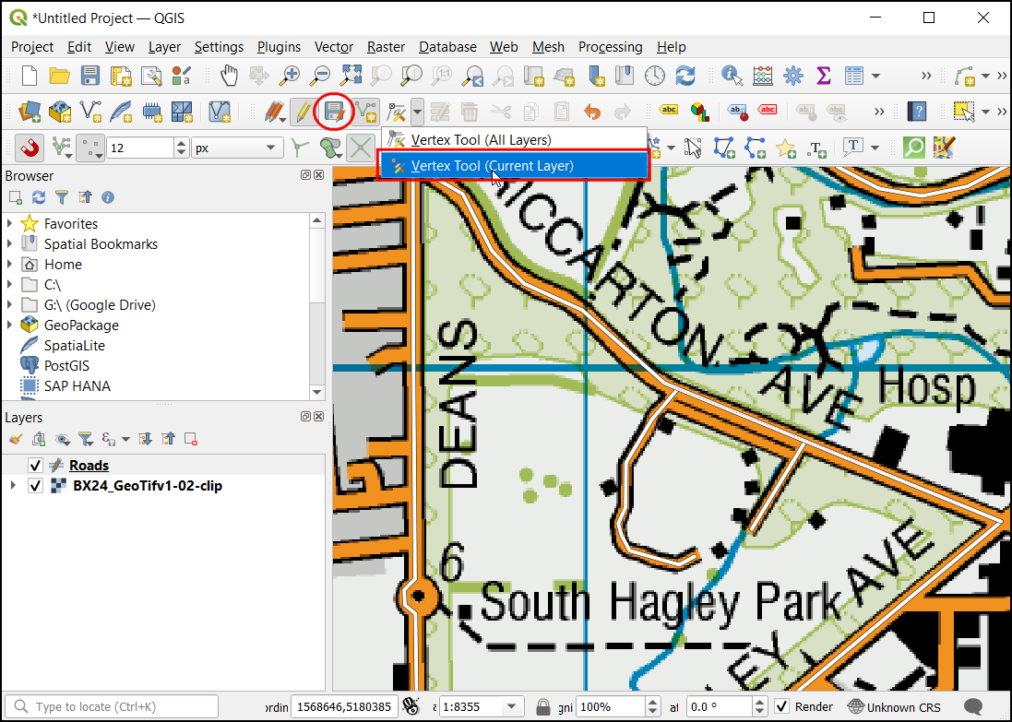Click the Unknown CRS button
Screen dimensions: 1012x722
point(893,707)
